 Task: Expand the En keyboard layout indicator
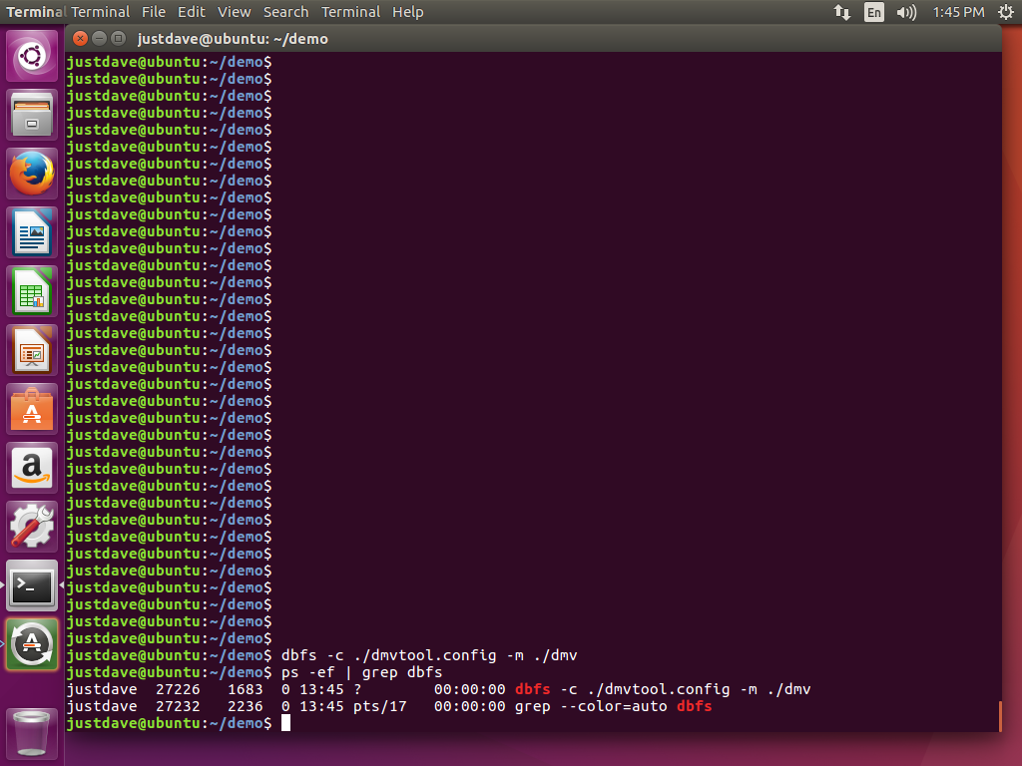(874, 12)
